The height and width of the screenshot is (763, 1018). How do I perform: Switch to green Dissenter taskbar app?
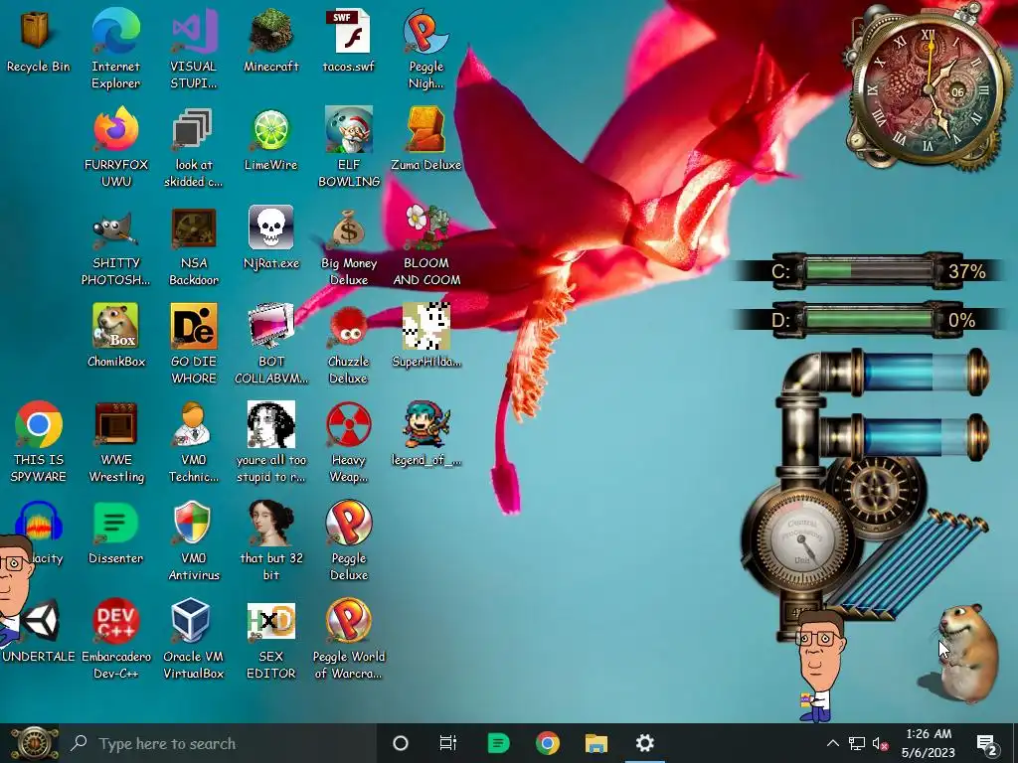tap(499, 743)
